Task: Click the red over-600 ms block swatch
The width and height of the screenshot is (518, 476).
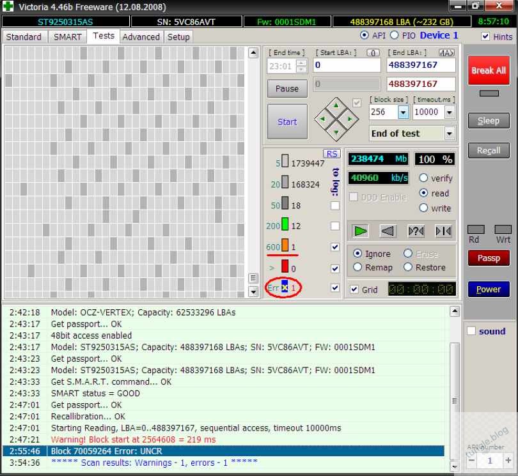Action: pos(285,266)
